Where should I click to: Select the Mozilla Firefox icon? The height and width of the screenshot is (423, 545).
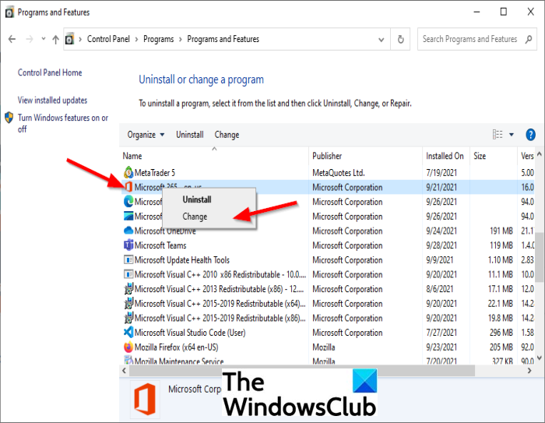click(128, 347)
